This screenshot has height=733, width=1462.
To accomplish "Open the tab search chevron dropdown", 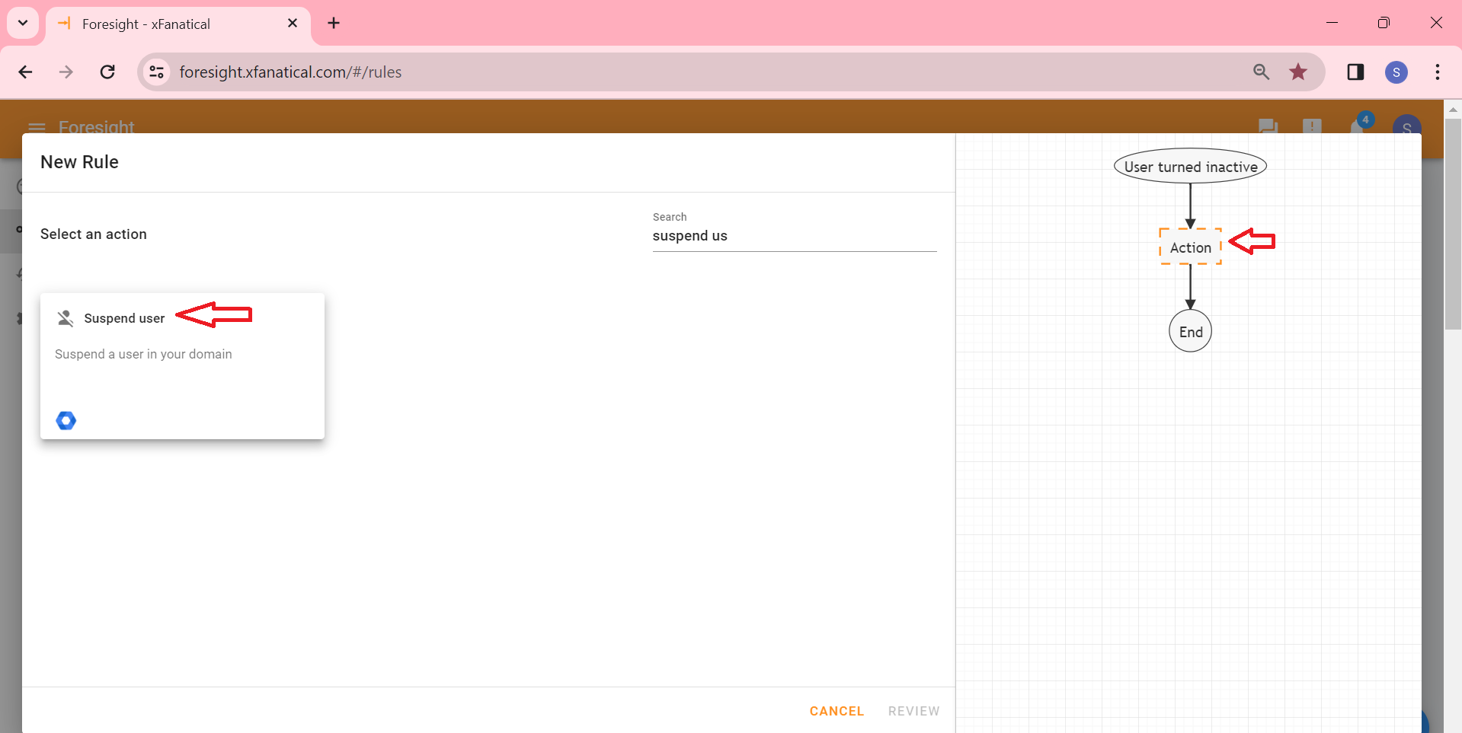I will [x=22, y=23].
